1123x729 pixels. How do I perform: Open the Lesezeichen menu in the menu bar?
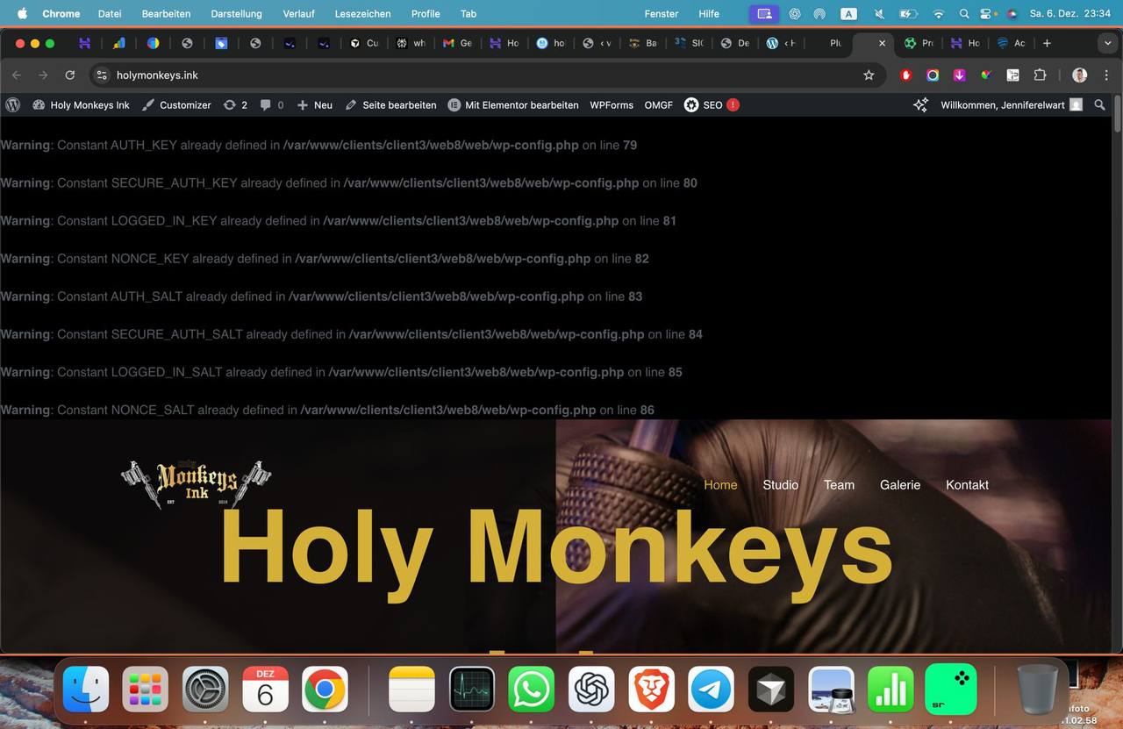[x=362, y=14]
